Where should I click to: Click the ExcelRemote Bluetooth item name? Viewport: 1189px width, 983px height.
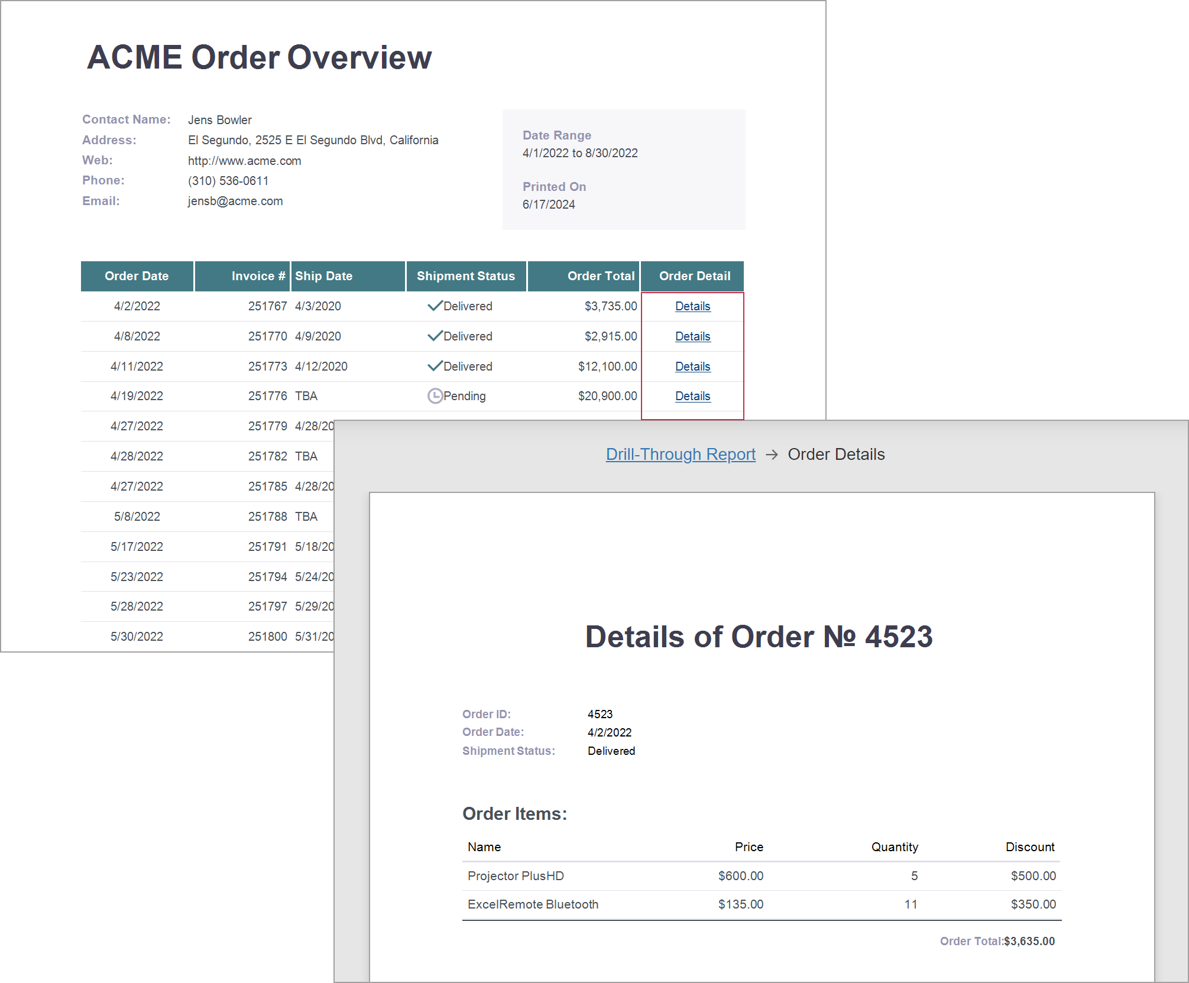pyautogui.click(x=533, y=904)
